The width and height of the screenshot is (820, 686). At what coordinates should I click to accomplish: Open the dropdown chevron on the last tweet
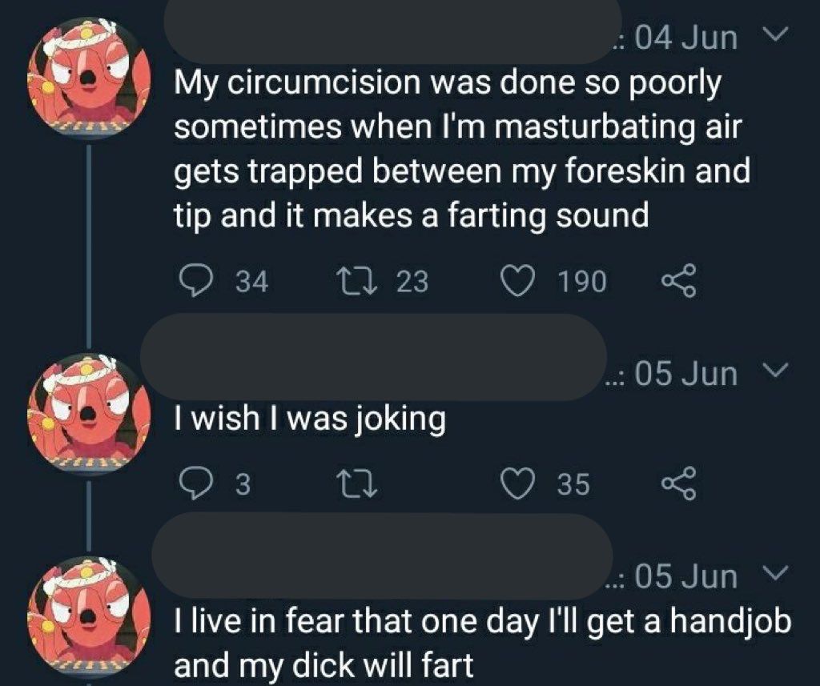pos(776,575)
